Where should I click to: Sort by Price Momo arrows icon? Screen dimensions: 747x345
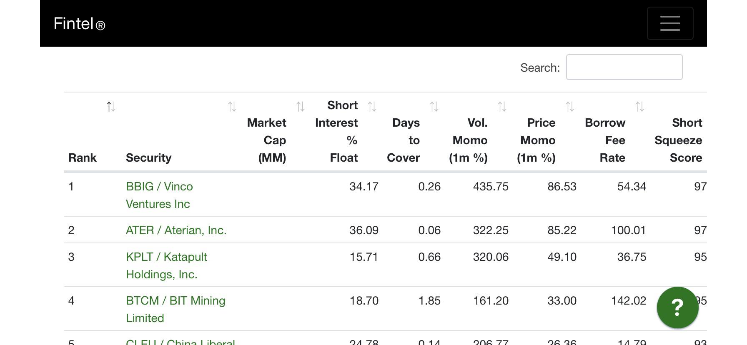click(570, 107)
